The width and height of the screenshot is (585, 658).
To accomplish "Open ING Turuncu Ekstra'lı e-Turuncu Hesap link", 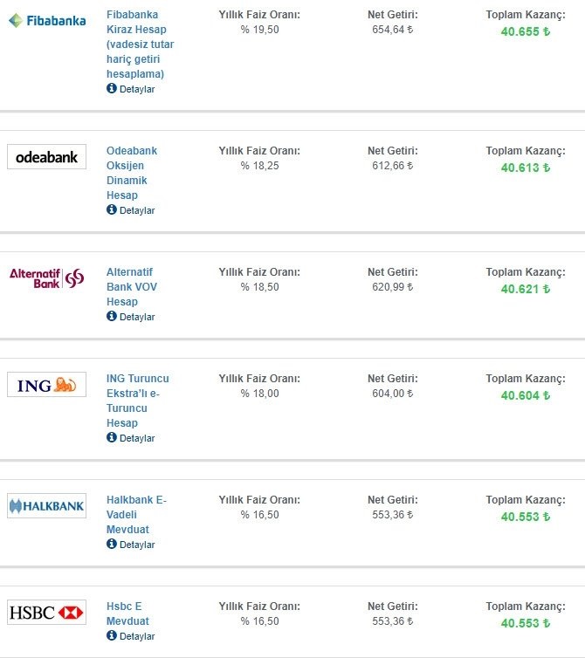I will pos(137,401).
